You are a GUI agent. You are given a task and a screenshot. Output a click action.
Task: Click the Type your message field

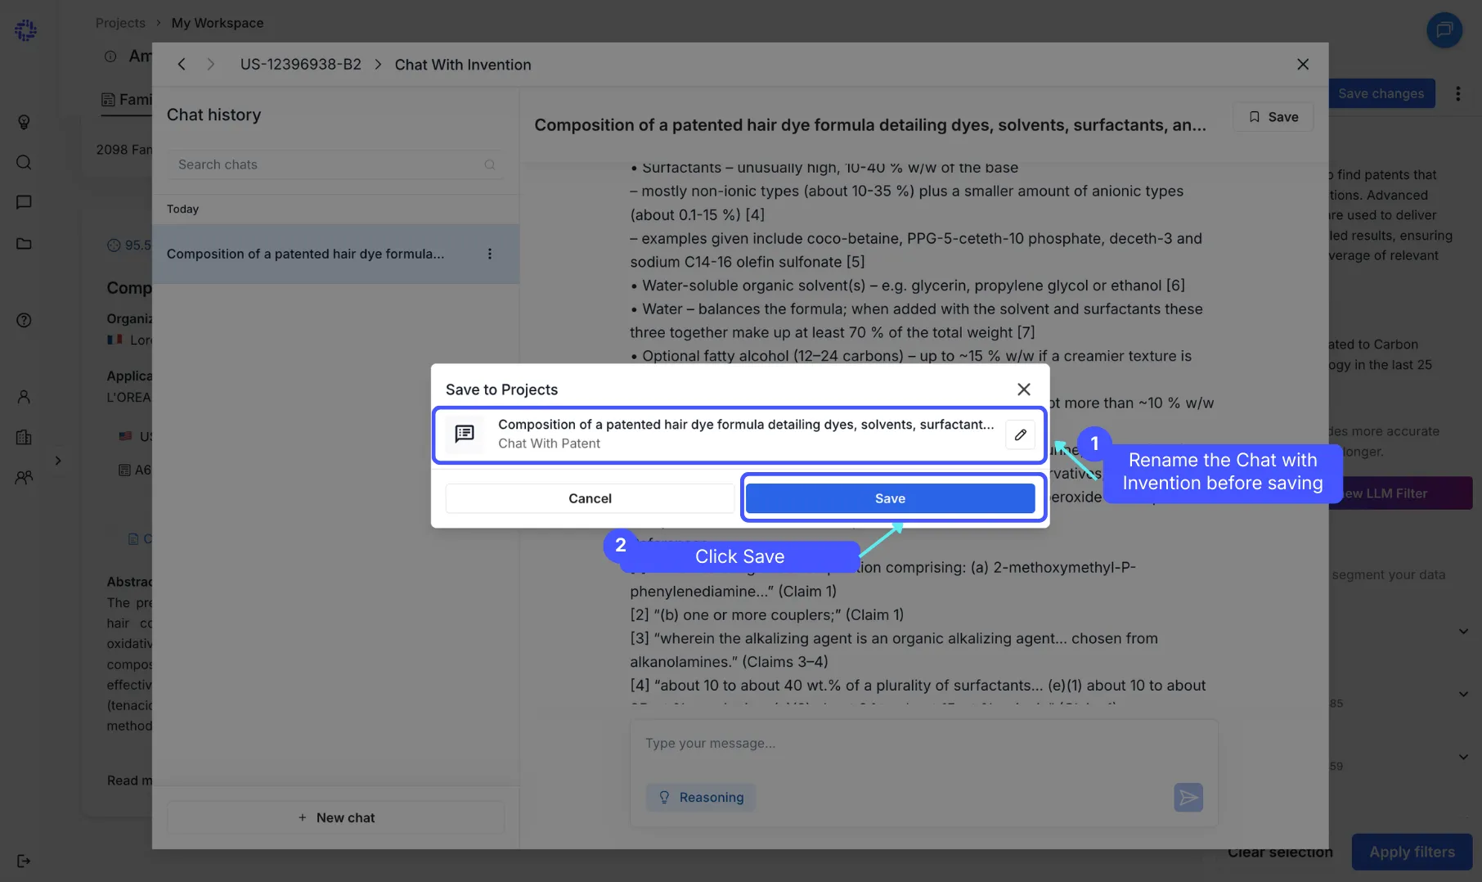click(923, 744)
